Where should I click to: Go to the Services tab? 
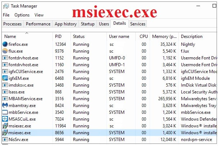[138, 24]
